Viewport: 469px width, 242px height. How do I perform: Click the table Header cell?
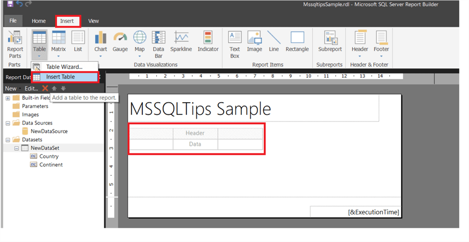click(195, 134)
